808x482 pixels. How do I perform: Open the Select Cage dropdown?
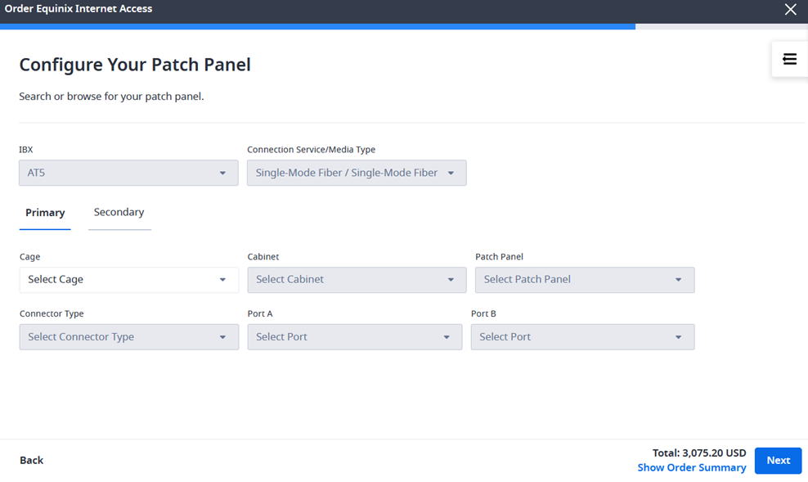pyautogui.click(x=129, y=280)
